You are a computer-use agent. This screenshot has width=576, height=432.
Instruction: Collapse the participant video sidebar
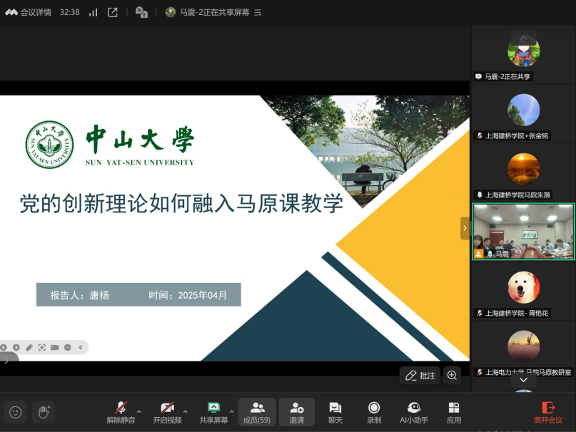[465, 228]
